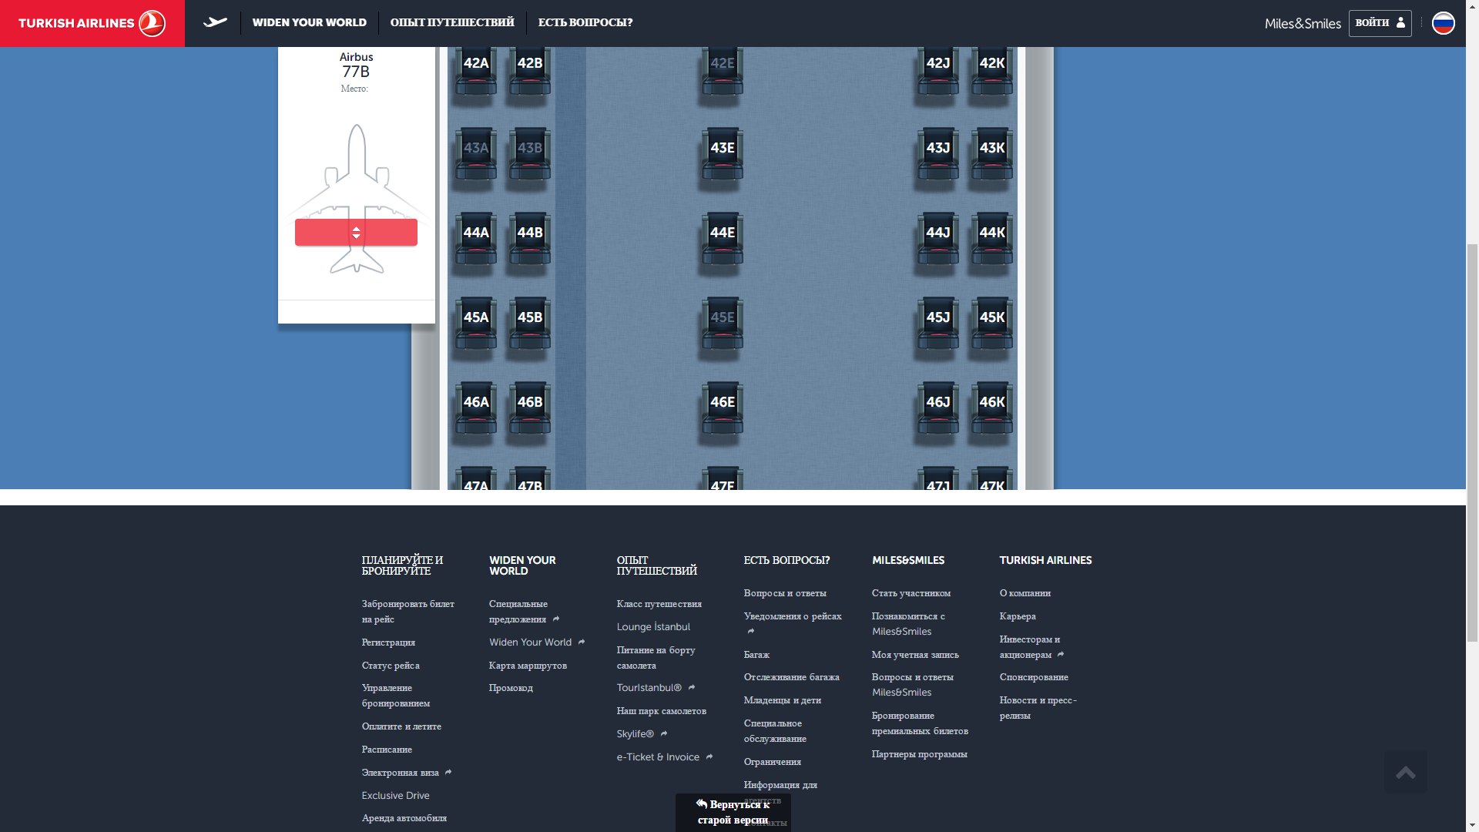
Task: Open the ОПЫТ ПУТЕШЕСТВИЙ menu
Action: tap(452, 22)
